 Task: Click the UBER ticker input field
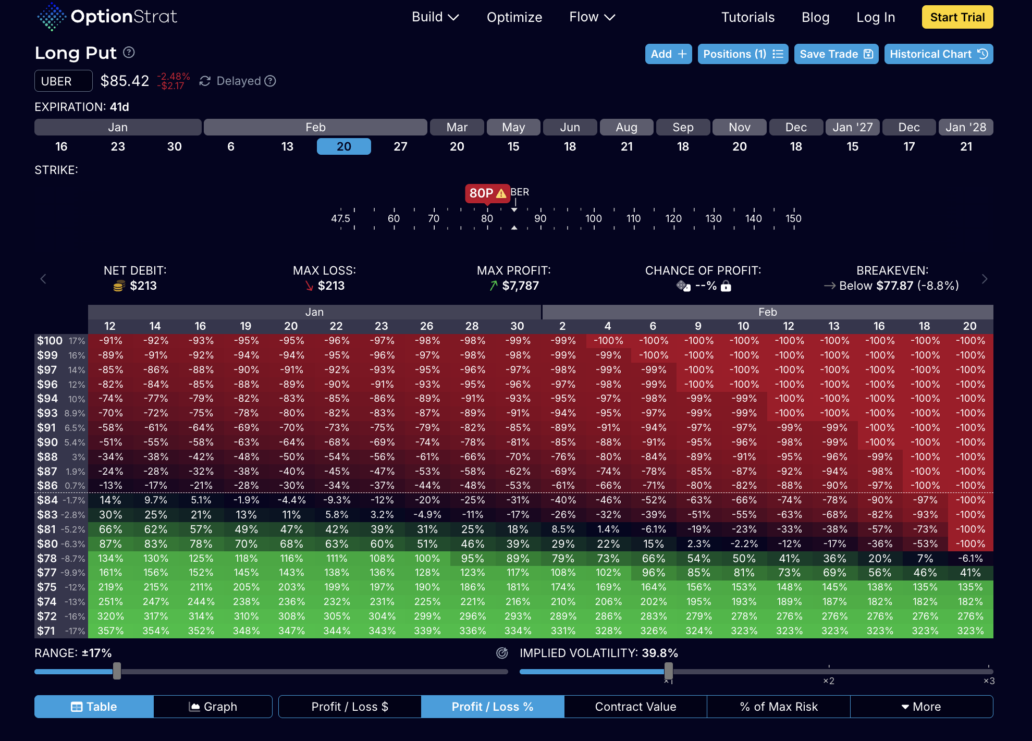(x=64, y=81)
